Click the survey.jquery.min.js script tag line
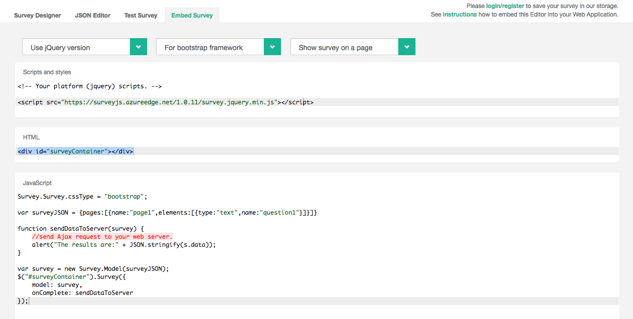633x319 pixels. point(166,102)
